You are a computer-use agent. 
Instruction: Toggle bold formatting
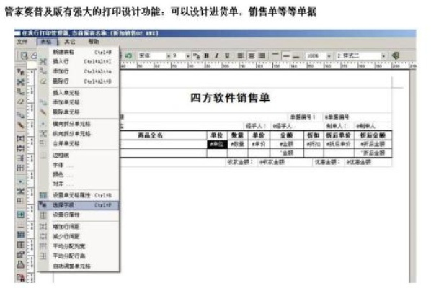coord(206,55)
